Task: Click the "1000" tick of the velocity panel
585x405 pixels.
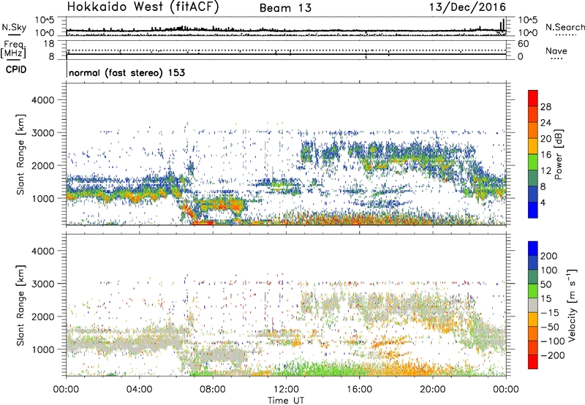Action: pos(42,349)
